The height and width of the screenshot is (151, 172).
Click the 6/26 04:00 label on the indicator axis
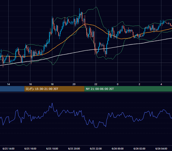point(161,148)
